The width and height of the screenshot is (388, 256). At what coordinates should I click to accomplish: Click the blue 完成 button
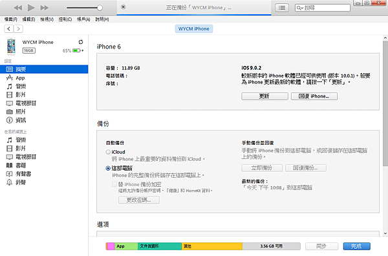(x=356, y=246)
